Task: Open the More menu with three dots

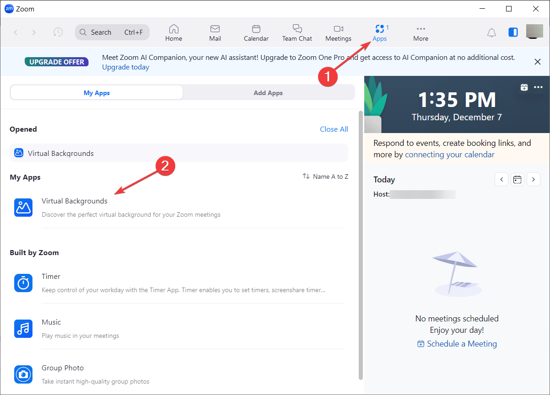Action: 421,33
